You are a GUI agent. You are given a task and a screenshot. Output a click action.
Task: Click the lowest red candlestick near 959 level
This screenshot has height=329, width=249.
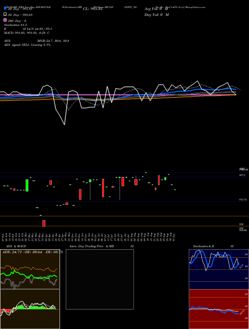[44, 223]
